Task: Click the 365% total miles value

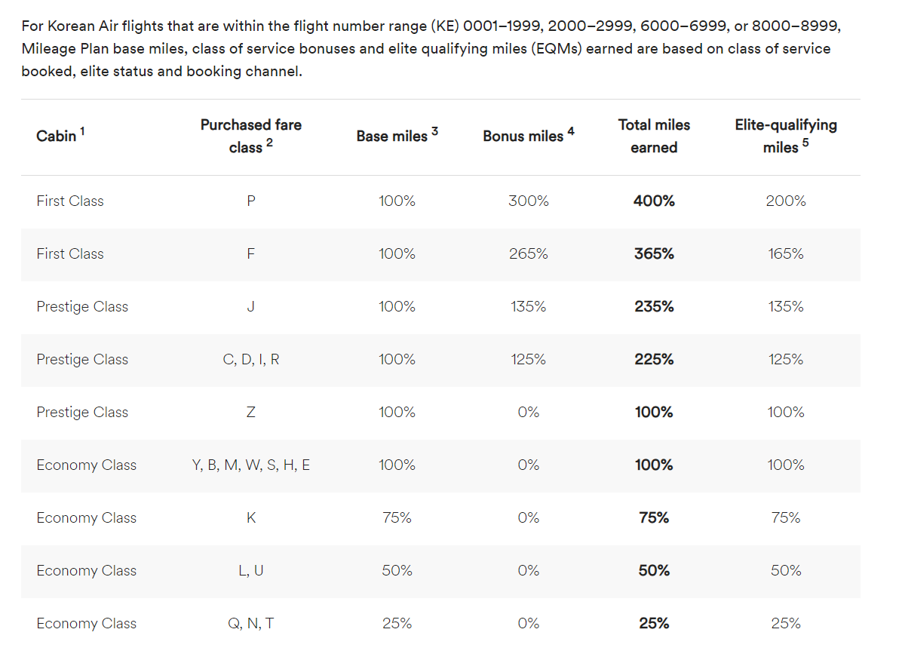Action: tap(654, 254)
